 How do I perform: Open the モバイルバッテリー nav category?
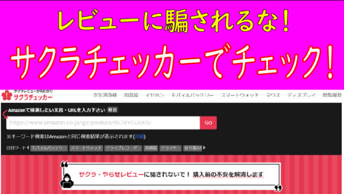(192, 95)
